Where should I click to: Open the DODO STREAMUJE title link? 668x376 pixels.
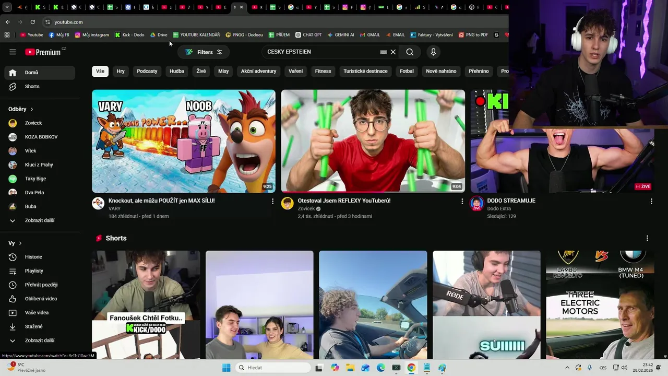tap(511, 201)
